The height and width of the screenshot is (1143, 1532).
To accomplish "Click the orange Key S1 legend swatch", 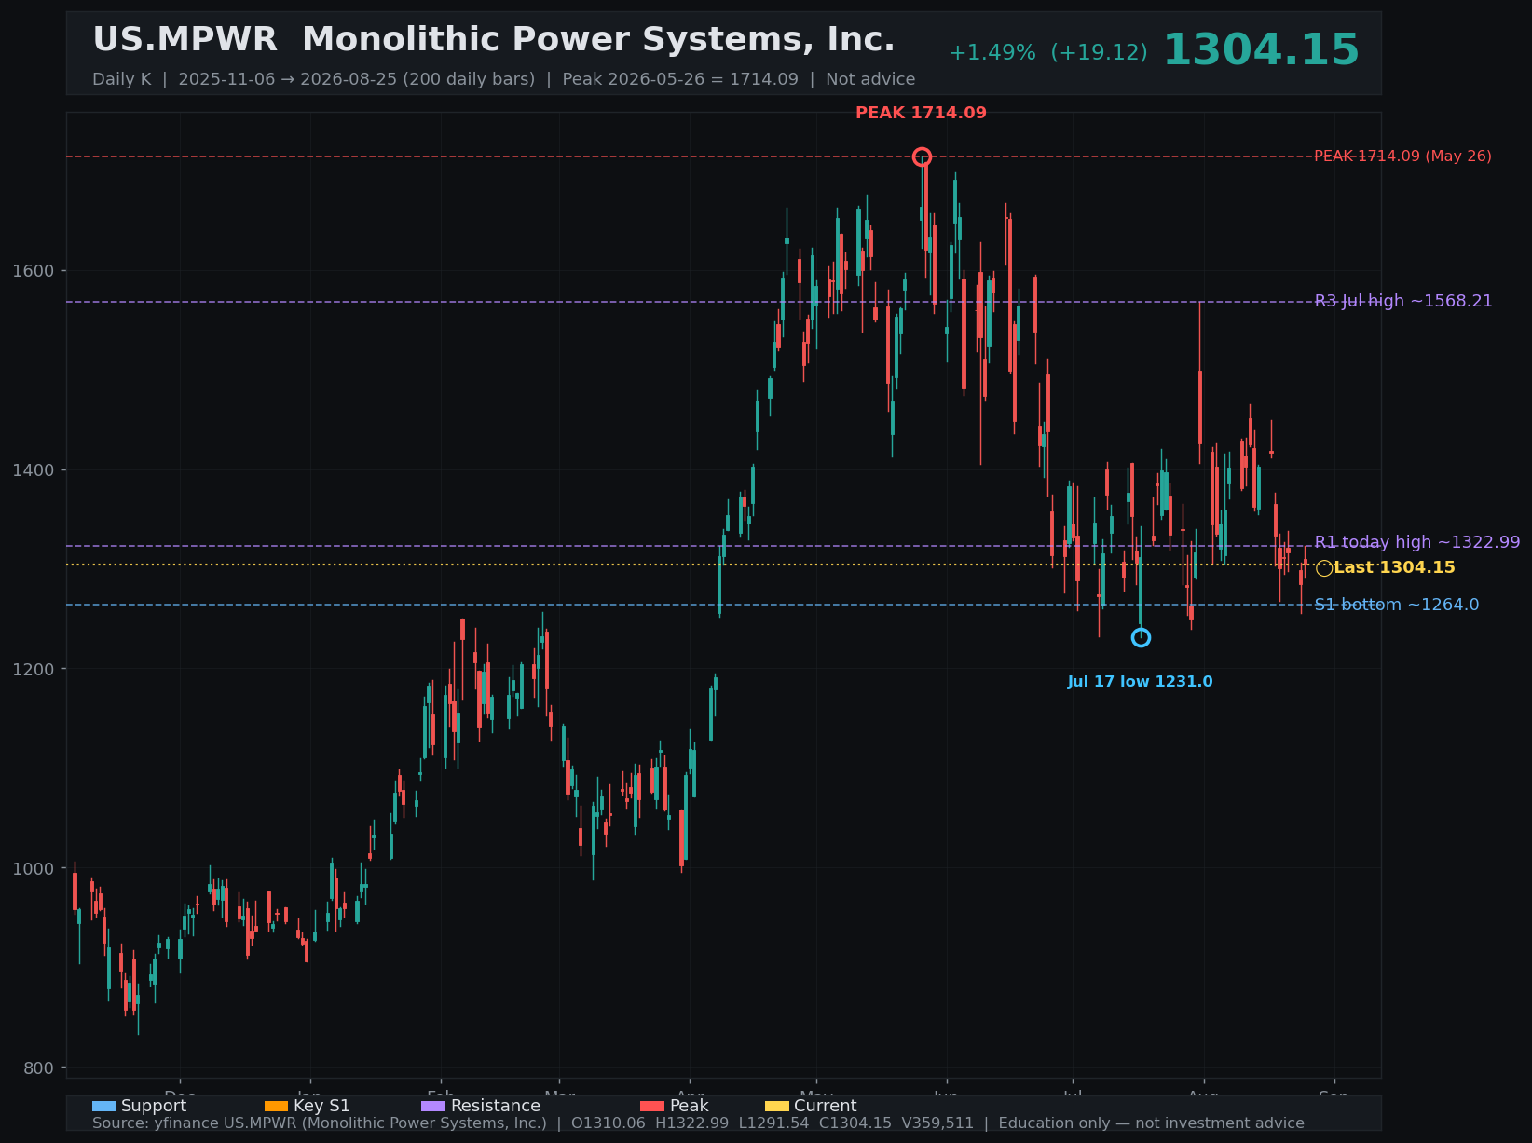I will coord(277,1106).
